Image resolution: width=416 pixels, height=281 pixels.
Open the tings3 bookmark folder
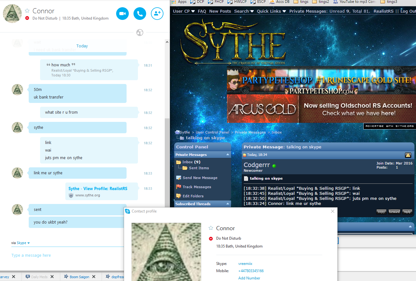click(x=389, y=2)
